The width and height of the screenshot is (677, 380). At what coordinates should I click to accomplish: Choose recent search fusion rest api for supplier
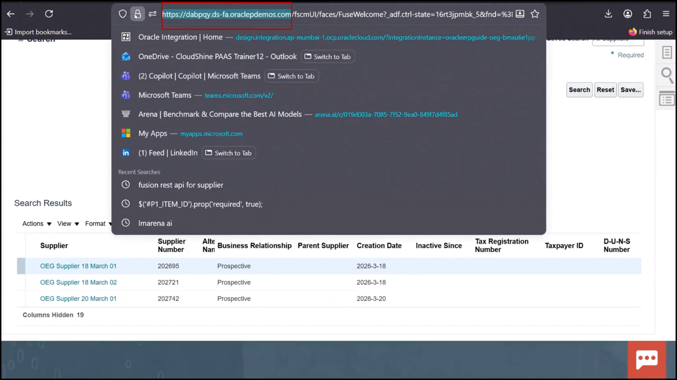(x=329, y=185)
